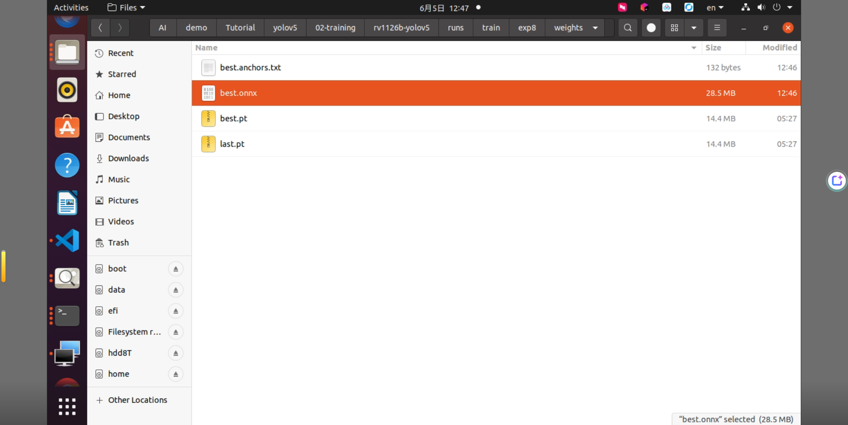
Task: Open the view options dropdown arrow
Action: [694, 28]
